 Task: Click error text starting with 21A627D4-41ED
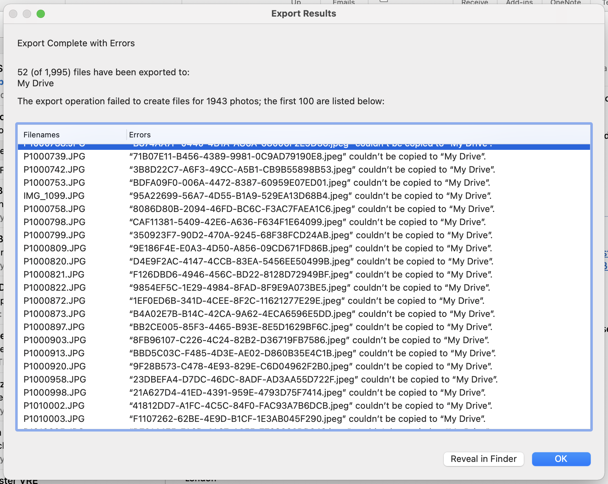point(307,393)
